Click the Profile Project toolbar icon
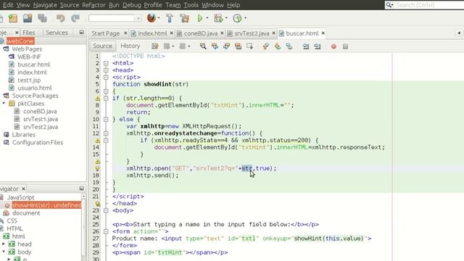The height and width of the screenshot is (261, 464). pyautogui.click(x=237, y=18)
